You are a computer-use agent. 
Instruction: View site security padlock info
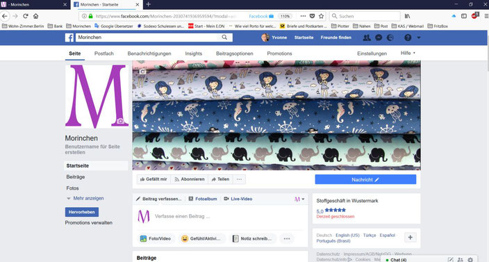click(91, 16)
